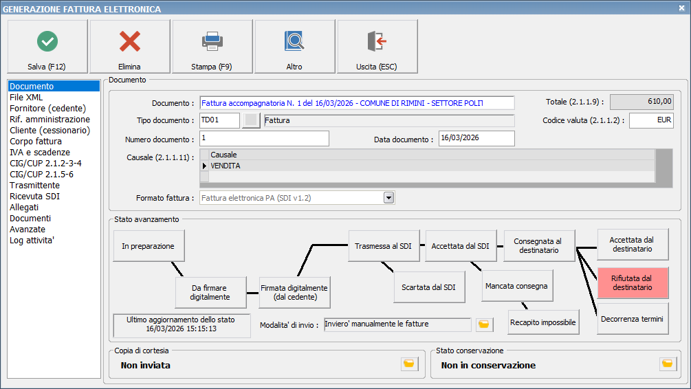Select Allegati in the sidebar list

(x=24, y=208)
